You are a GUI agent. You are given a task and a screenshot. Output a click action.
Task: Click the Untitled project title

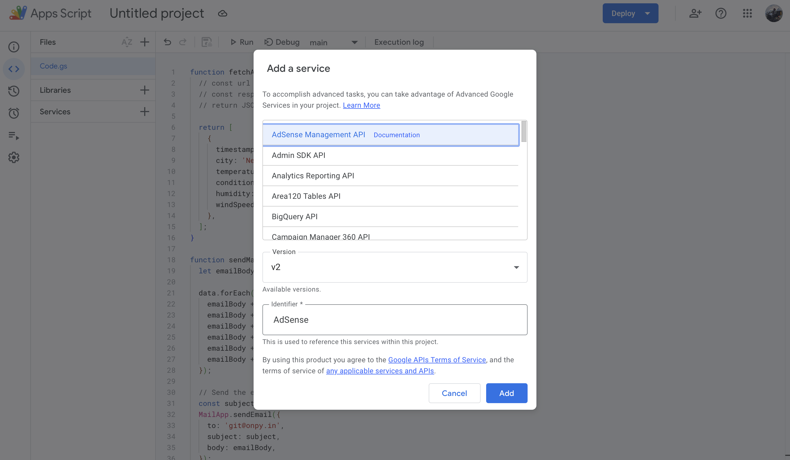pos(157,13)
